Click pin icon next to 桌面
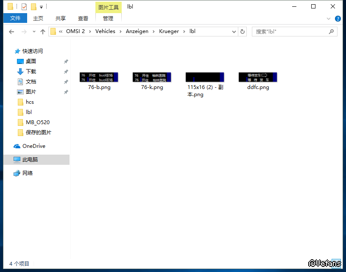Image resolution: width=346 pixels, height=272 pixels. [66, 61]
